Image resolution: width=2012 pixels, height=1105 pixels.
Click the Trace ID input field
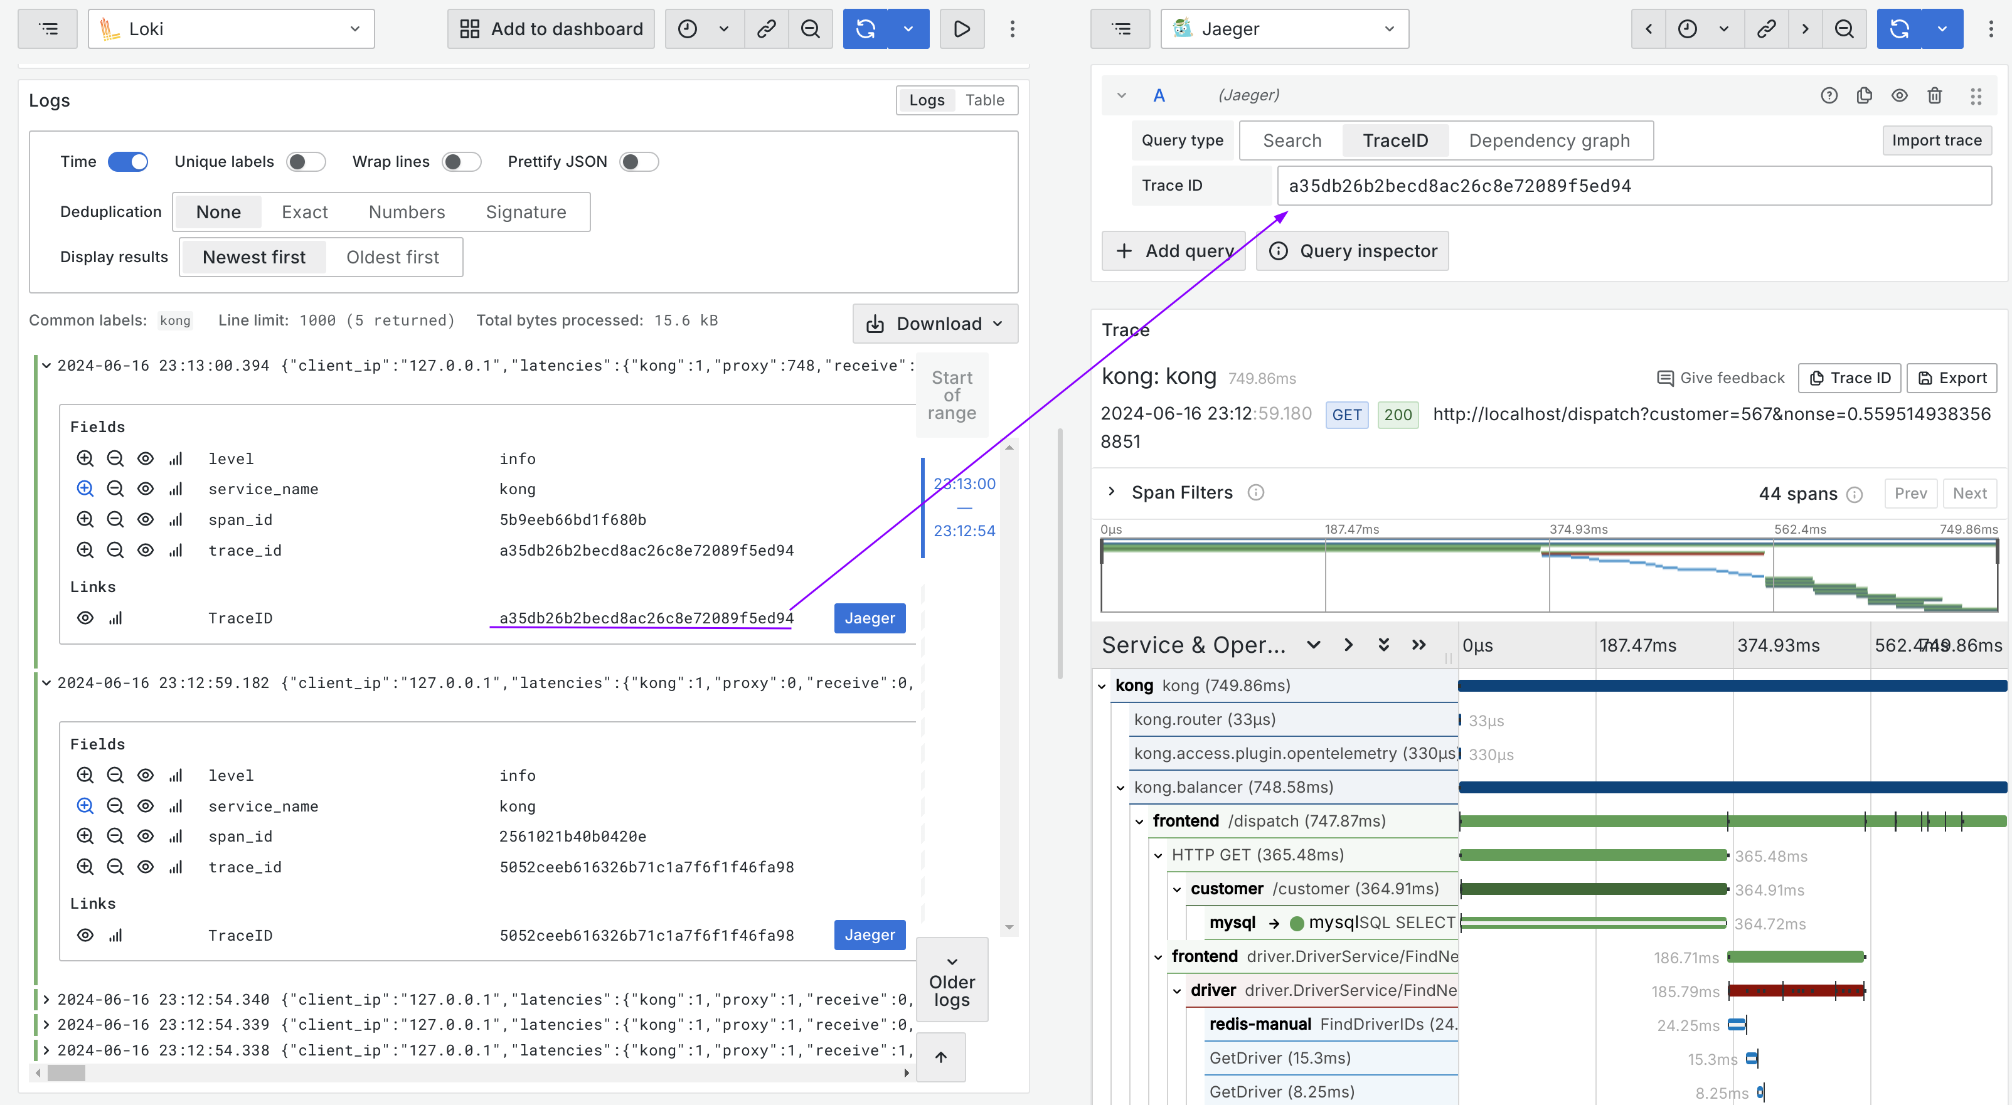point(1633,186)
